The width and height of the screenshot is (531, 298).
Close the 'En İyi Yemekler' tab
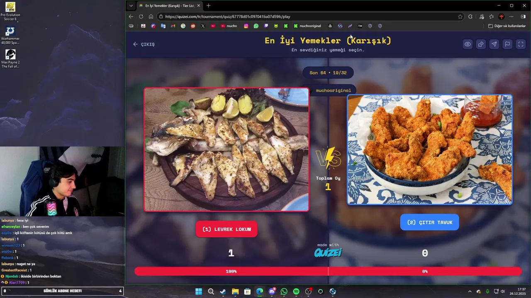point(198,6)
